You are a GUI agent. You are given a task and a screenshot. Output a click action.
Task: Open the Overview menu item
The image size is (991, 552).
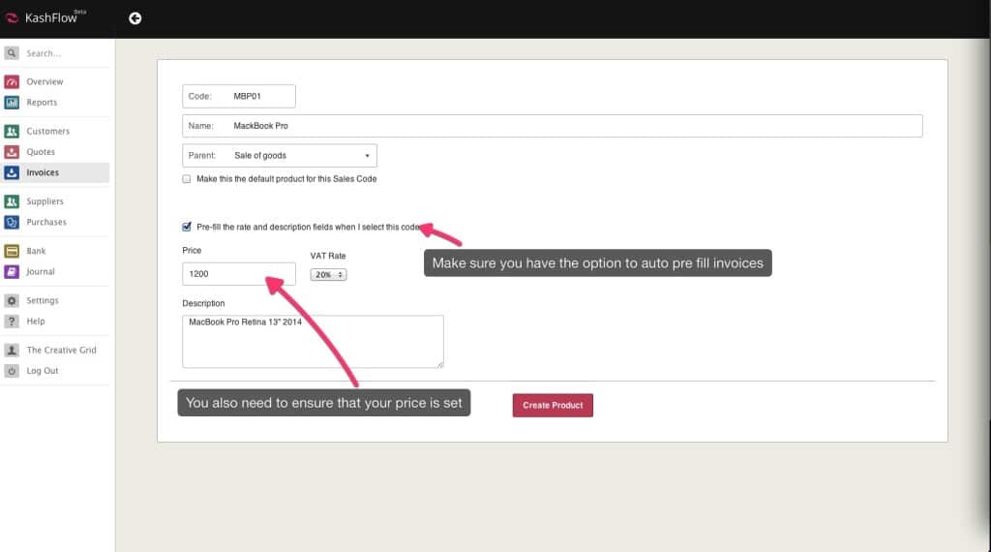pyautogui.click(x=45, y=81)
